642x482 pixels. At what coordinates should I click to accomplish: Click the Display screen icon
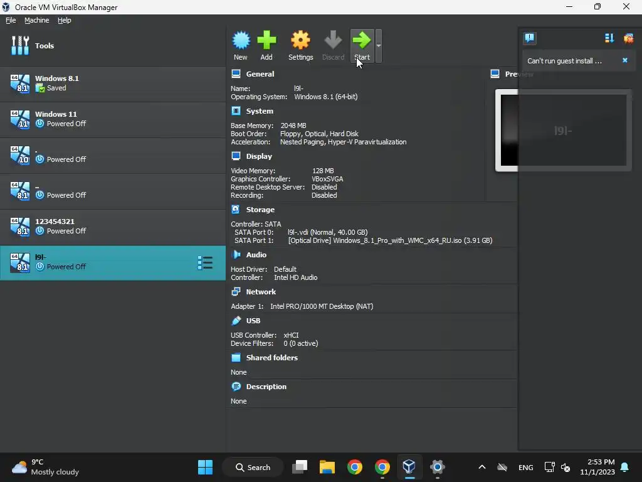[236, 156]
